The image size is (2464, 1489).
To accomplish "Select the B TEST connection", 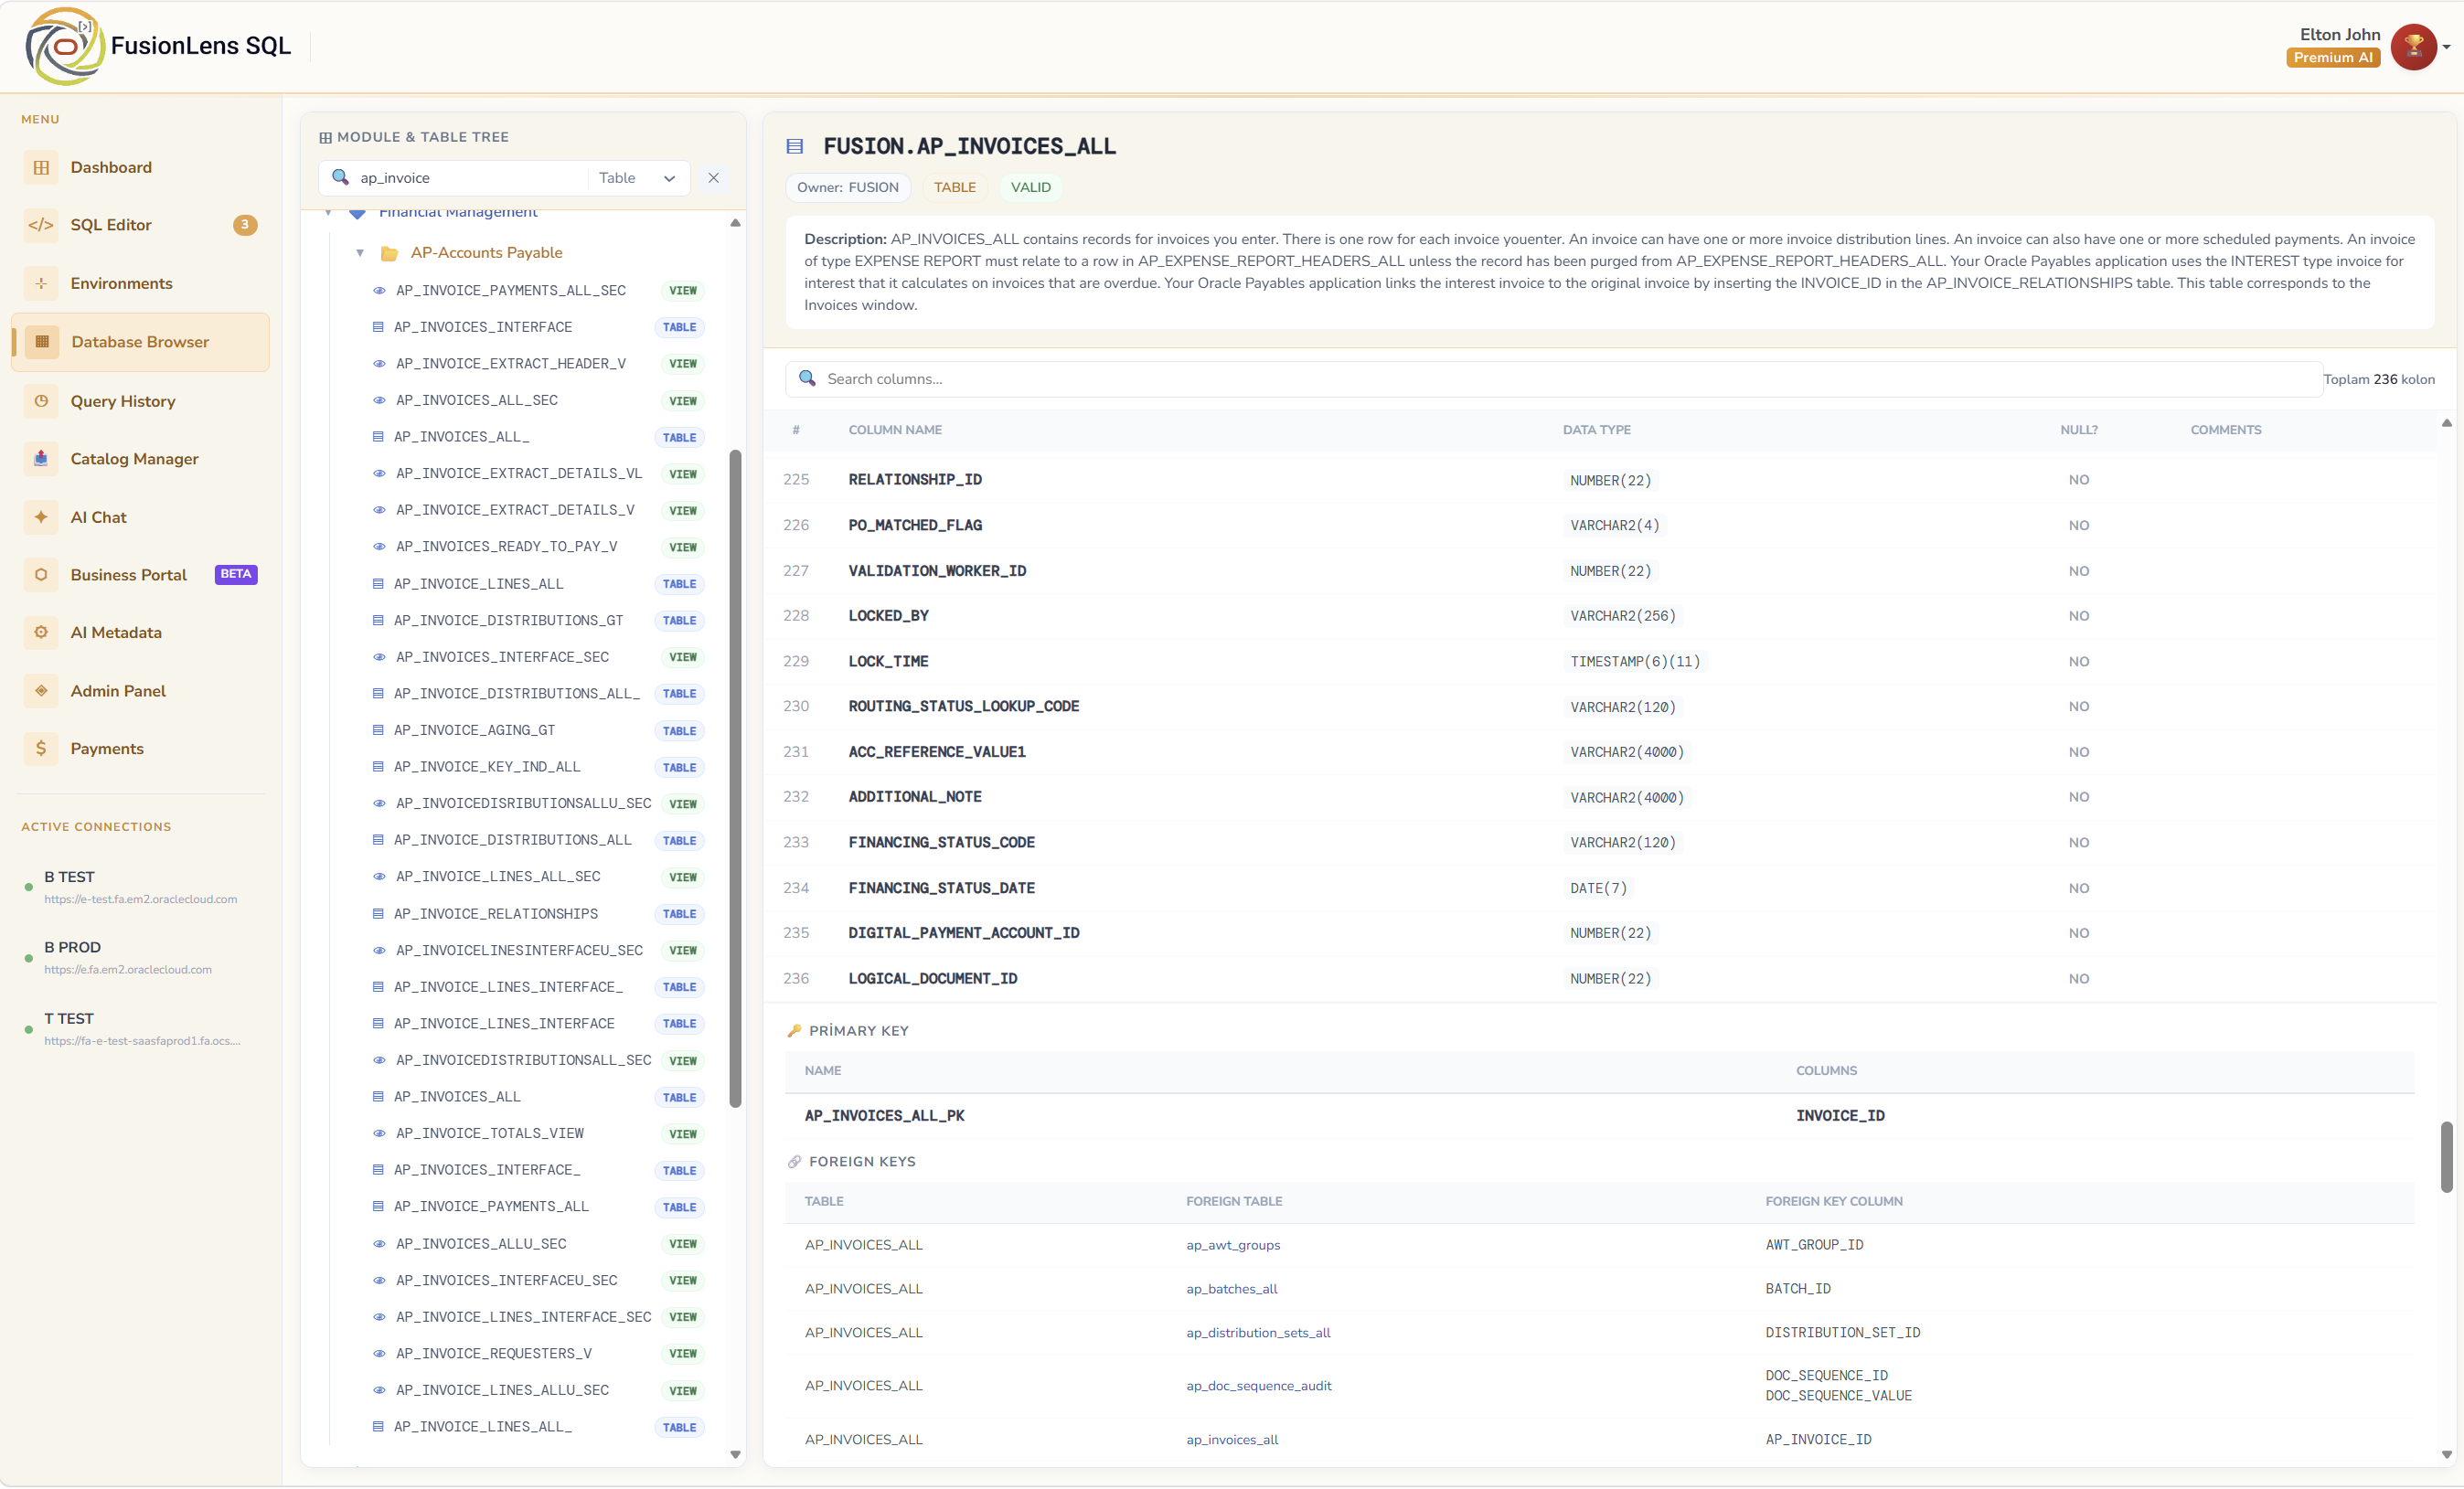I will pyautogui.click(x=140, y=888).
